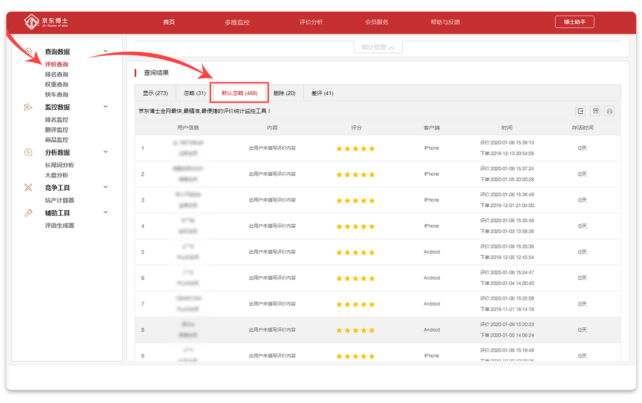Click the print icon above the table
Image resolution: width=642 pixels, height=403 pixels.
pyautogui.click(x=609, y=111)
